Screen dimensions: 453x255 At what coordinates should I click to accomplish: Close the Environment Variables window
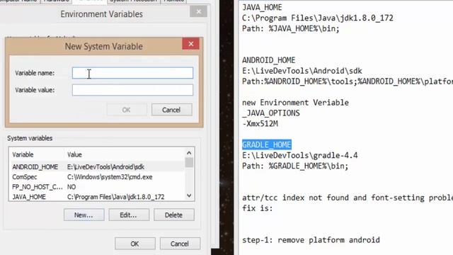[198, 11]
